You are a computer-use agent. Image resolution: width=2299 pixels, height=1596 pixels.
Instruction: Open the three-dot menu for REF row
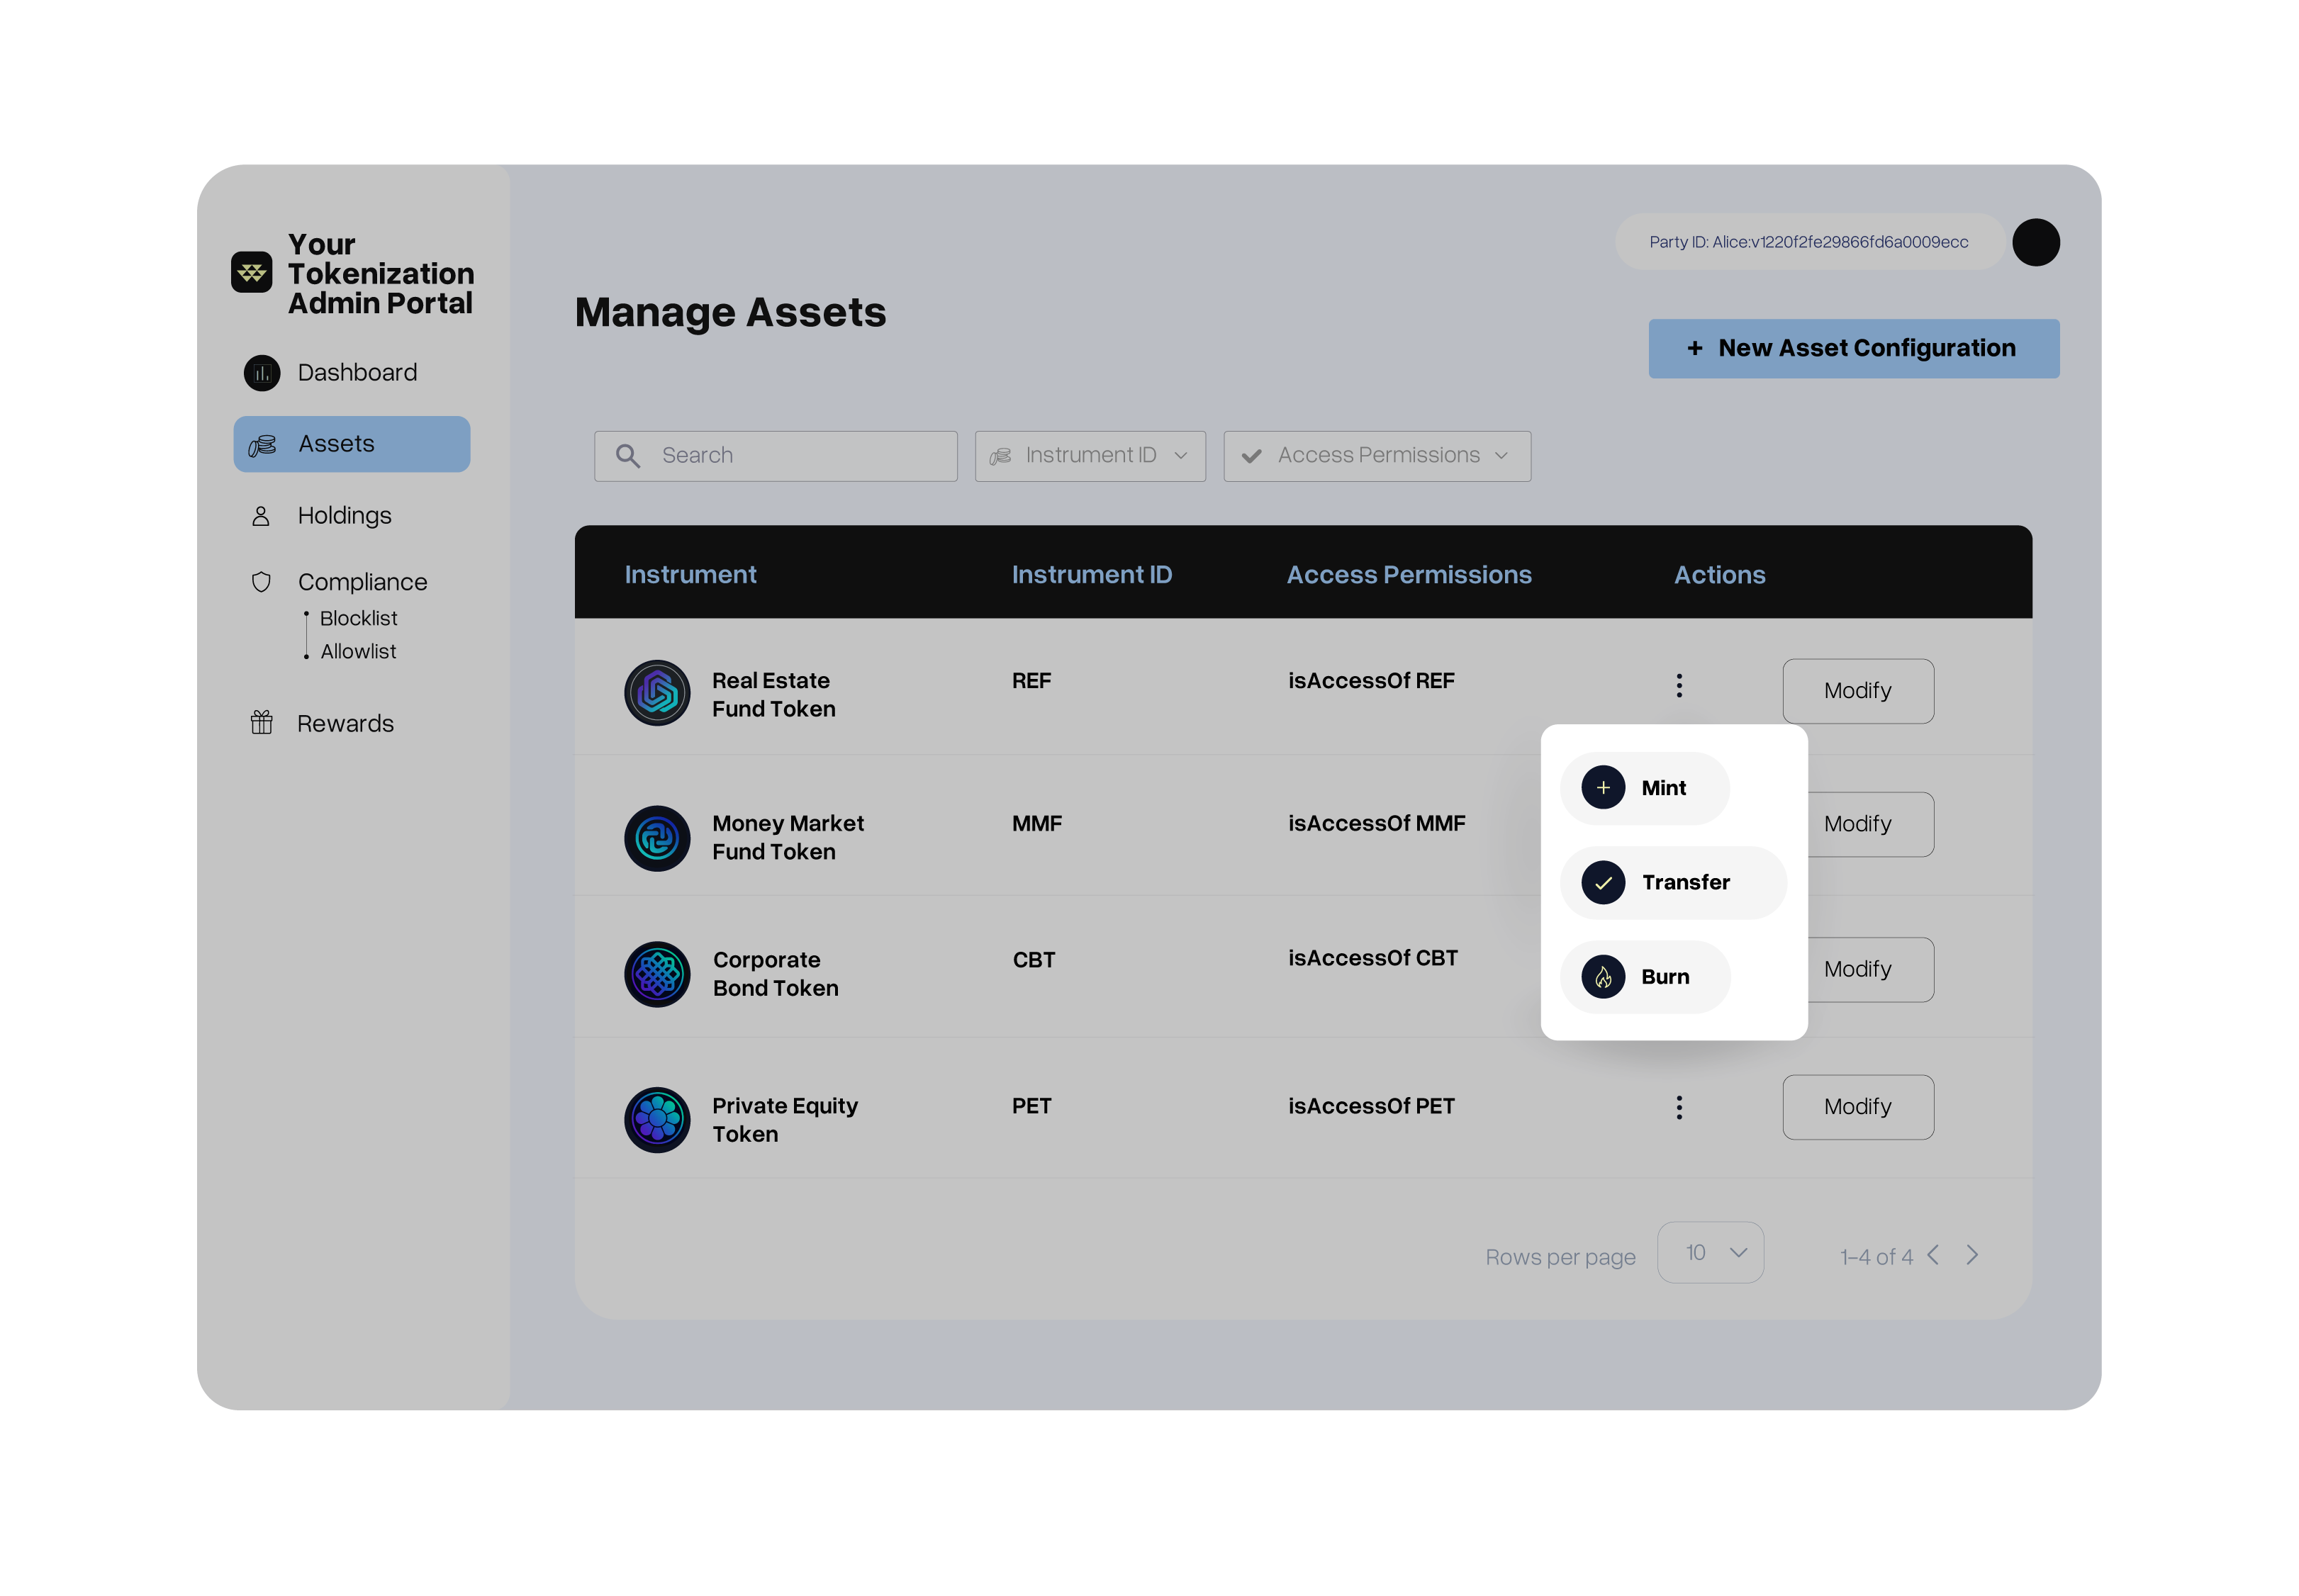(x=1679, y=685)
